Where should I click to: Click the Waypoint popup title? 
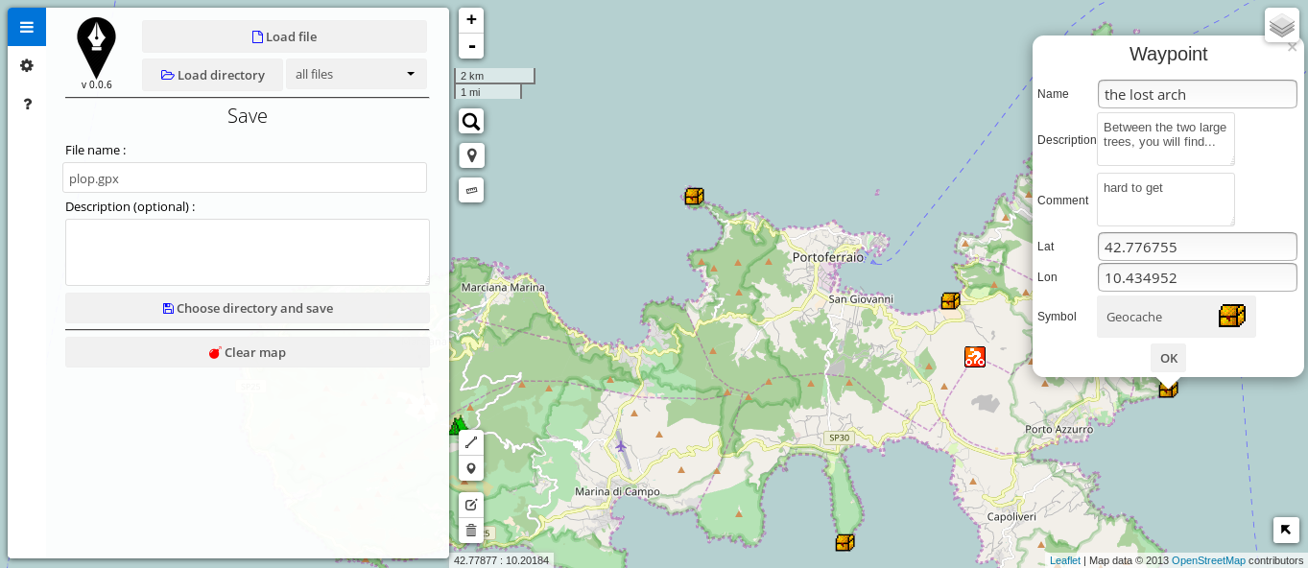pyautogui.click(x=1168, y=54)
